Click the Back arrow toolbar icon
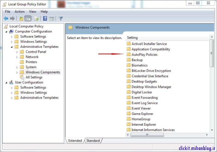 (x=6, y=18)
